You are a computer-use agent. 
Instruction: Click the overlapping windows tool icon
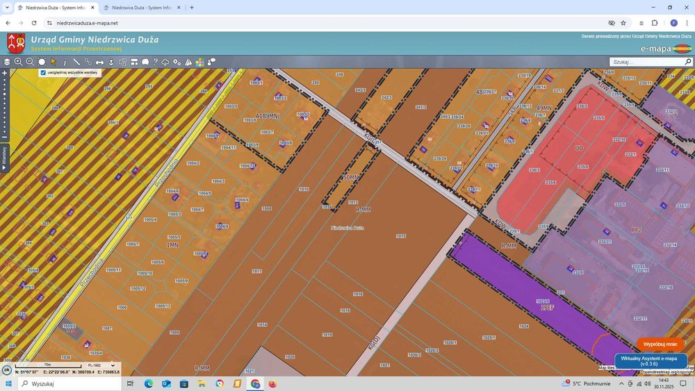click(123, 62)
